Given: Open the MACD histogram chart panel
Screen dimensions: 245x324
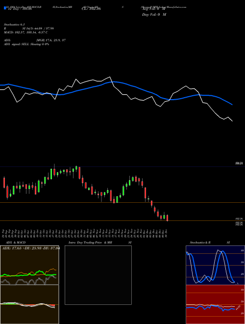Looking at the screenshot, I should [x=29, y=304].
